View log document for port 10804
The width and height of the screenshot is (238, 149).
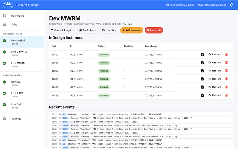[203, 87]
